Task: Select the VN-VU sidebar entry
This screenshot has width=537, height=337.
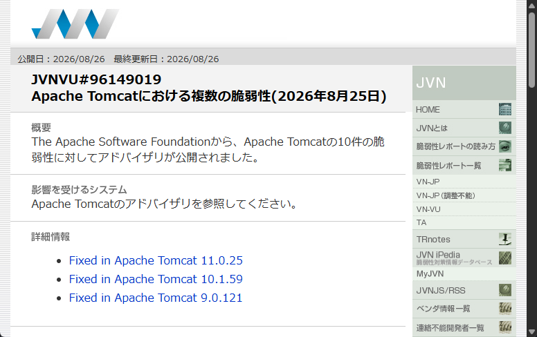Action: pos(464,209)
